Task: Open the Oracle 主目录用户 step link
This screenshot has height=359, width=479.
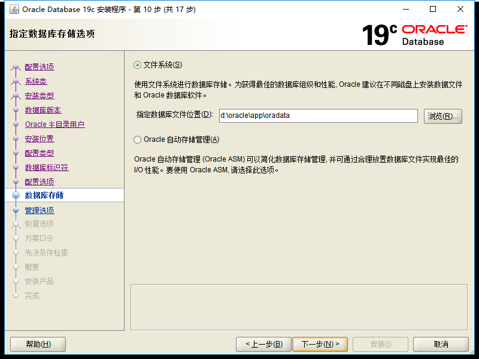Action: point(55,124)
